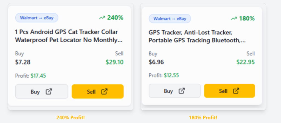Click the 240% Profit! caption
Screen dimensions: 281x123
coord(71,118)
